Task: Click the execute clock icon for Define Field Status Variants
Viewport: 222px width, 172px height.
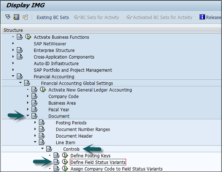Action: click(65, 162)
